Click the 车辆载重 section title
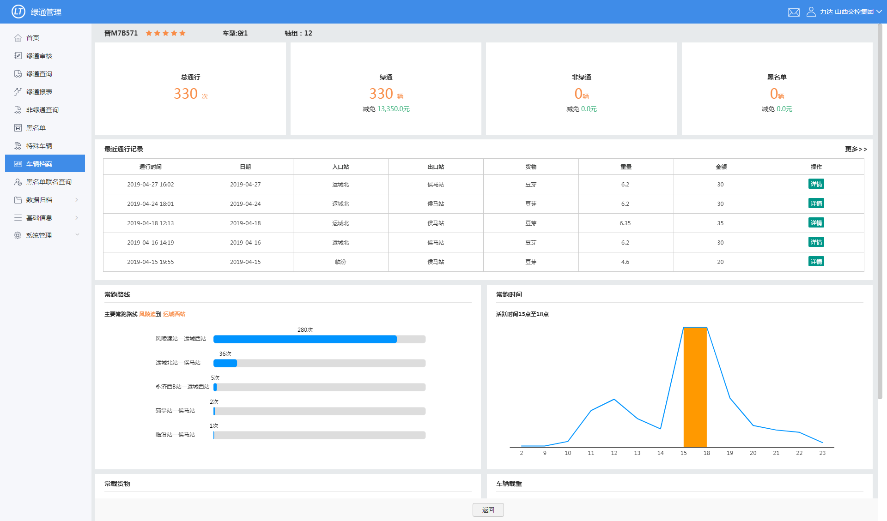The height and width of the screenshot is (521, 887). 509,484
